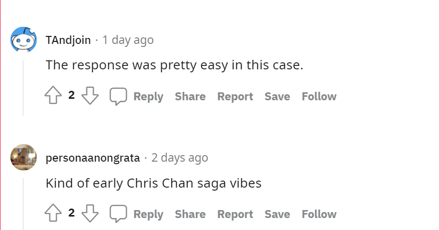The width and height of the screenshot is (439, 230).
Task: Save TAndjoin's comment
Action: click(x=278, y=96)
